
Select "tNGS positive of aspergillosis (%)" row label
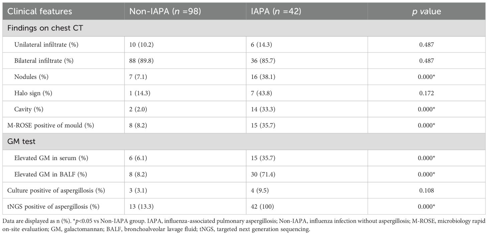click(x=53, y=207)
